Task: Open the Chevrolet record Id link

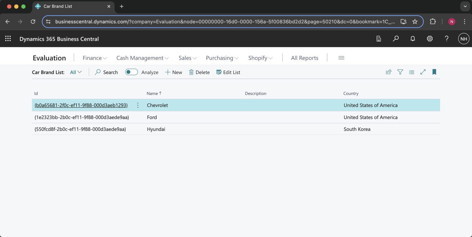Action: click(x=81, y=105)
